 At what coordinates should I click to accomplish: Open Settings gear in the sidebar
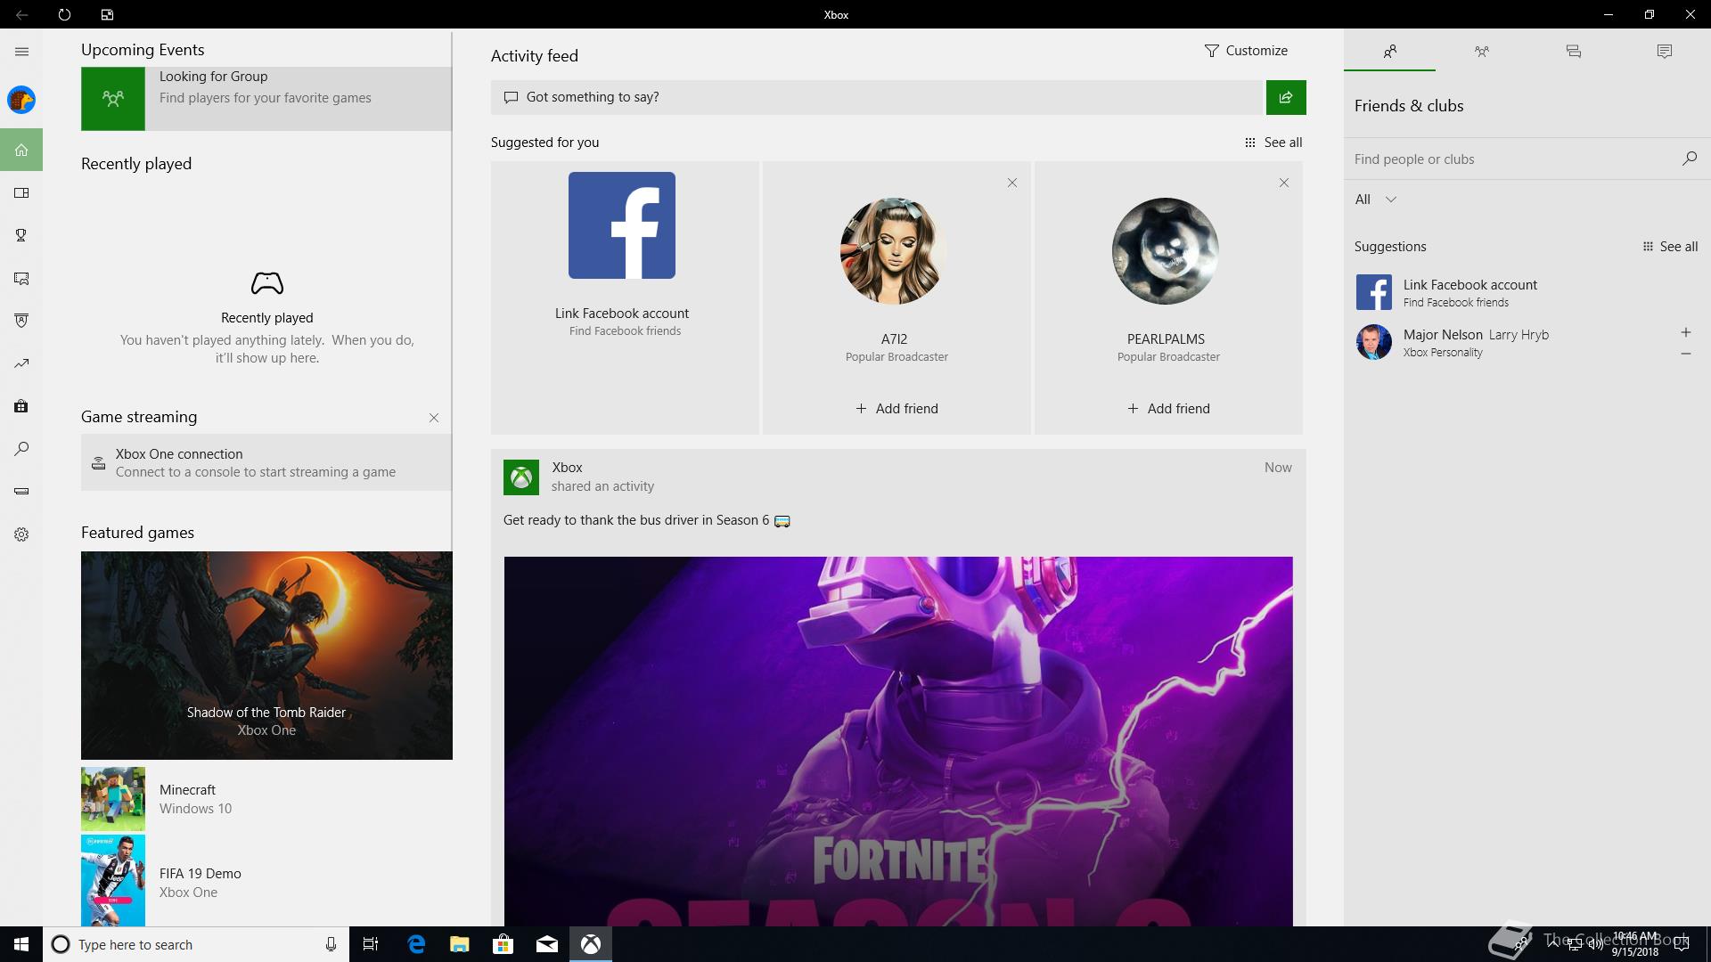pyautogui.click(x=21, y=534)
